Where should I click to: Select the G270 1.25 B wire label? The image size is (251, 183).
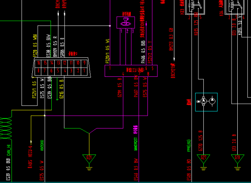tap(200, 141)
